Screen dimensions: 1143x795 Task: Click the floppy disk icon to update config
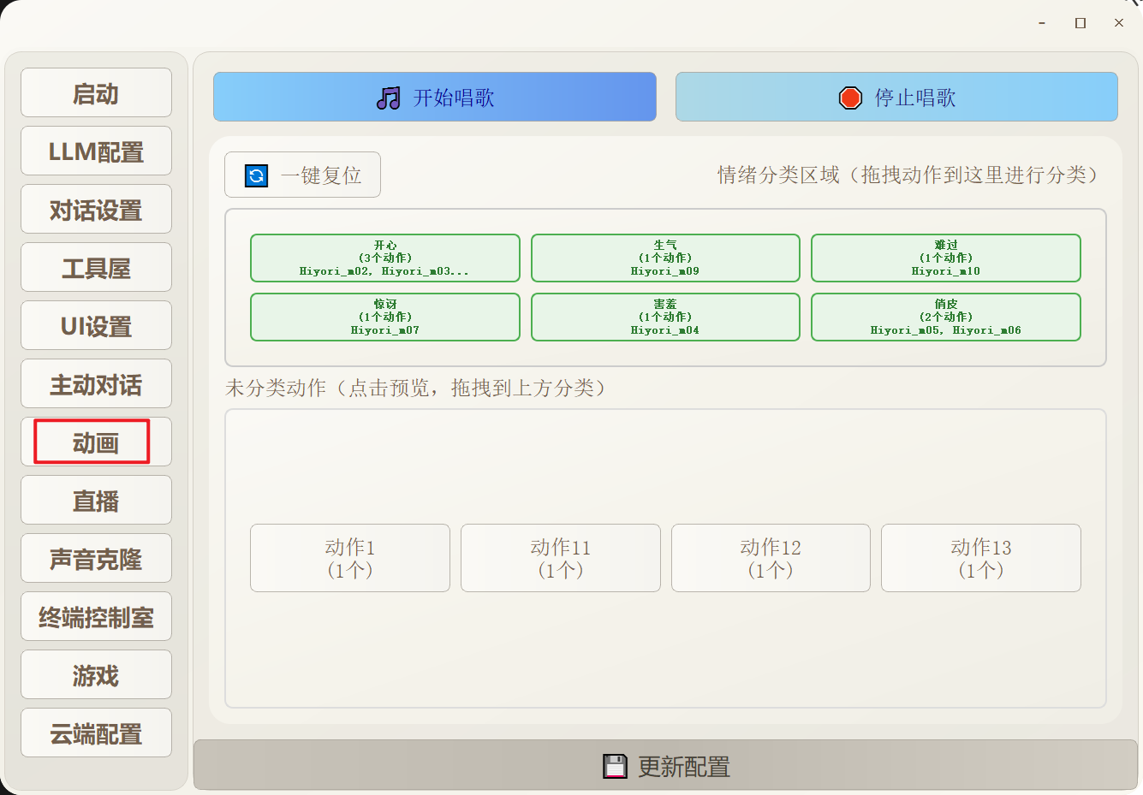pyautogui.click(x=615, y=765)
